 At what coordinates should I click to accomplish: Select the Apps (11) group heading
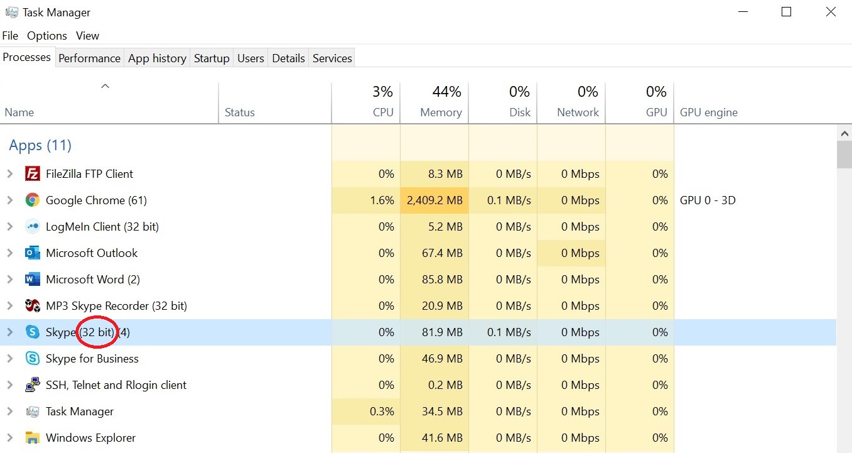coord(40,145)
